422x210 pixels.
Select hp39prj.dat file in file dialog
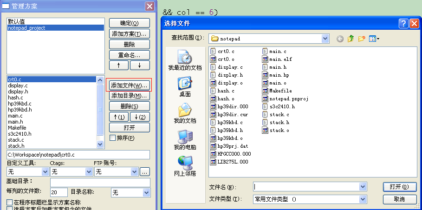[229, 146]
